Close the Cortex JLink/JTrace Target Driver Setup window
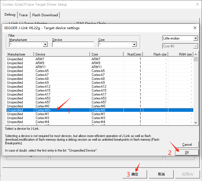Viewport: 202px width, 181px height. pos(197,4)
